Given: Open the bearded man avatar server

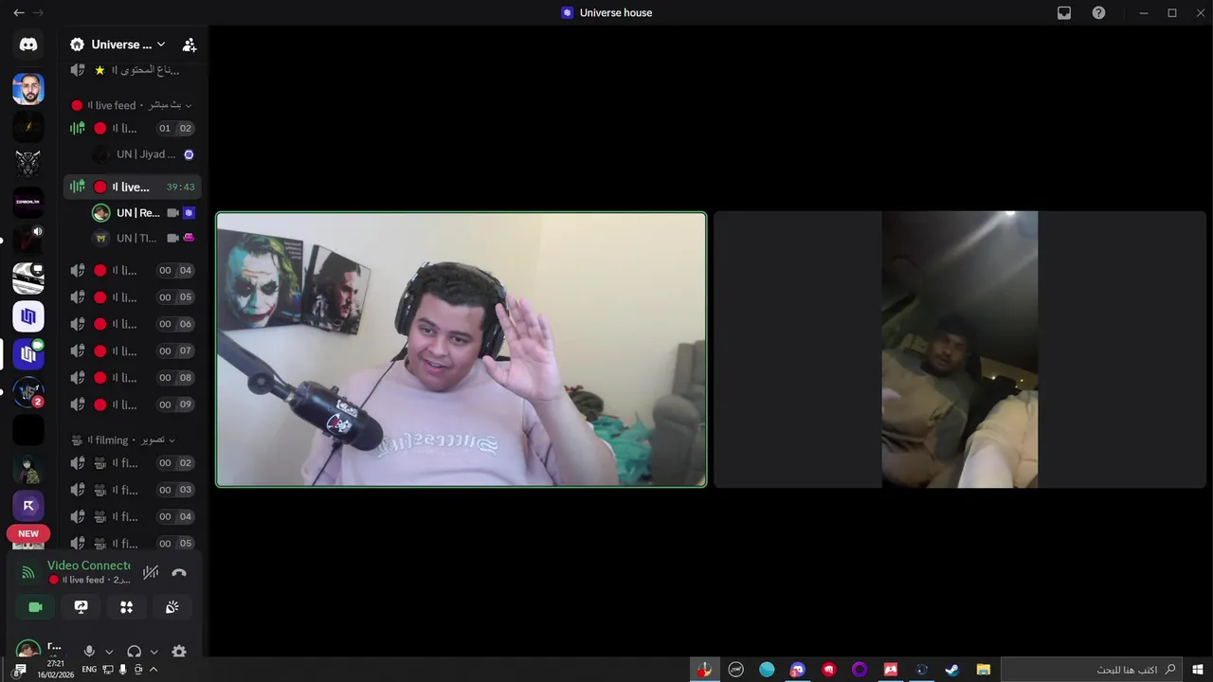Looking at the screenshot, I should [28, 89].
